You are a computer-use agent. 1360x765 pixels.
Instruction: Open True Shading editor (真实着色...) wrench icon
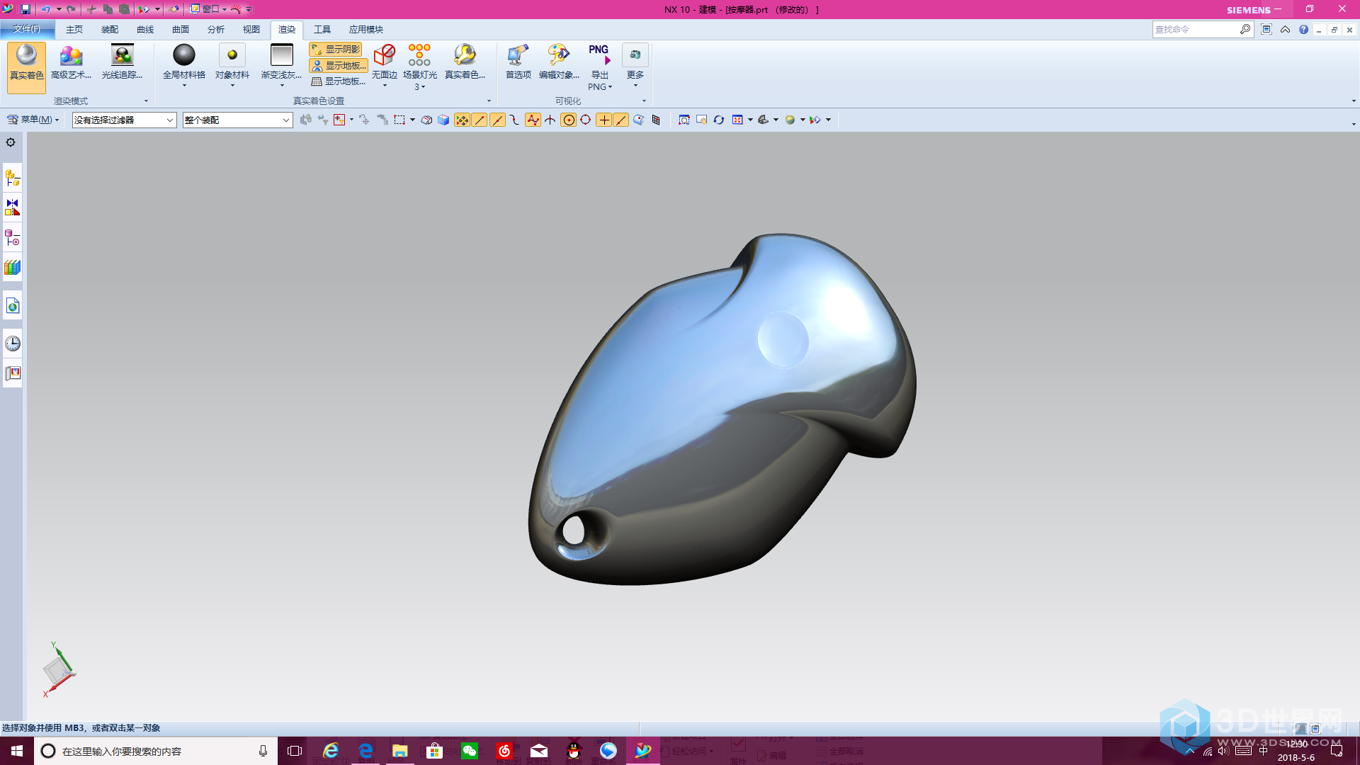[465, 55]
